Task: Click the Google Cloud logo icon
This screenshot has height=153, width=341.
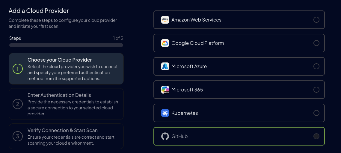Action: pyautogui.click(x=165, y=43)
